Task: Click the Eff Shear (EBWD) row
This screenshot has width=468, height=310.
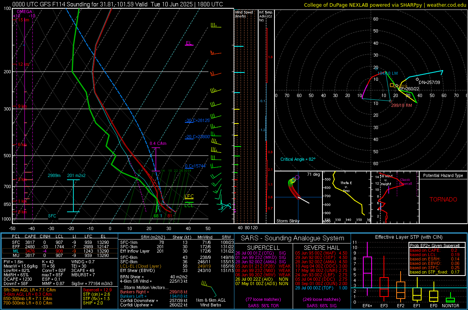Action: [x=177, y=271]
